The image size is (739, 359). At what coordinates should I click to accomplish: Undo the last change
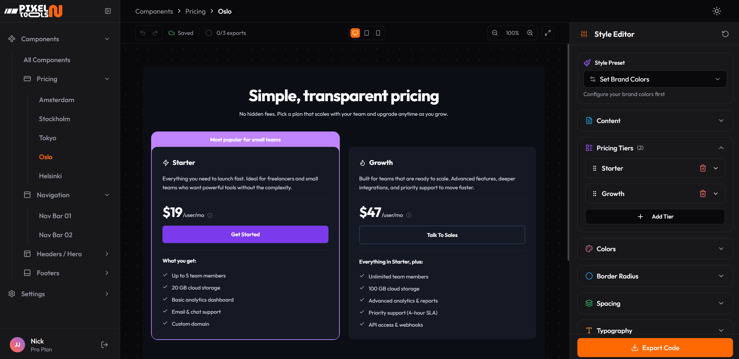142,33
